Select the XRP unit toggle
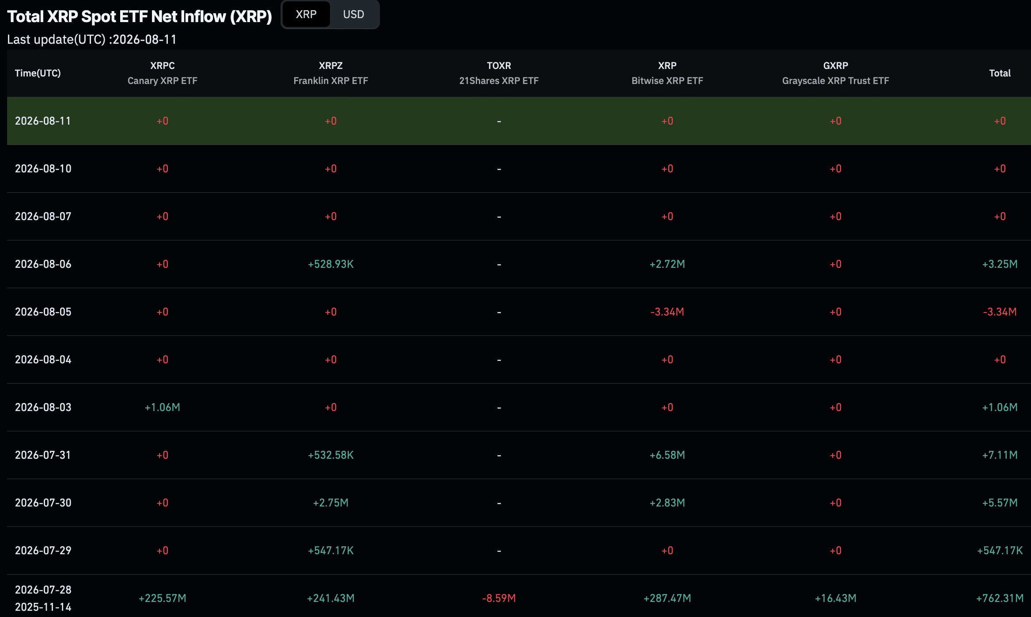1031x617 pixels. [x=306, y=15]
